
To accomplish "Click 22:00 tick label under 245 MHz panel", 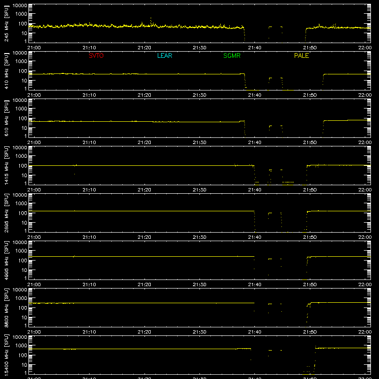I will (365, 48).
